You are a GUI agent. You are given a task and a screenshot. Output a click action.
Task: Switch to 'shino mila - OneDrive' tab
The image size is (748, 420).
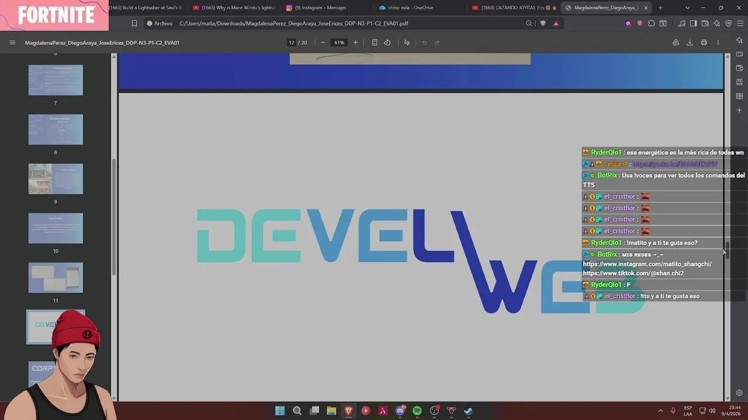click(421, 8)
